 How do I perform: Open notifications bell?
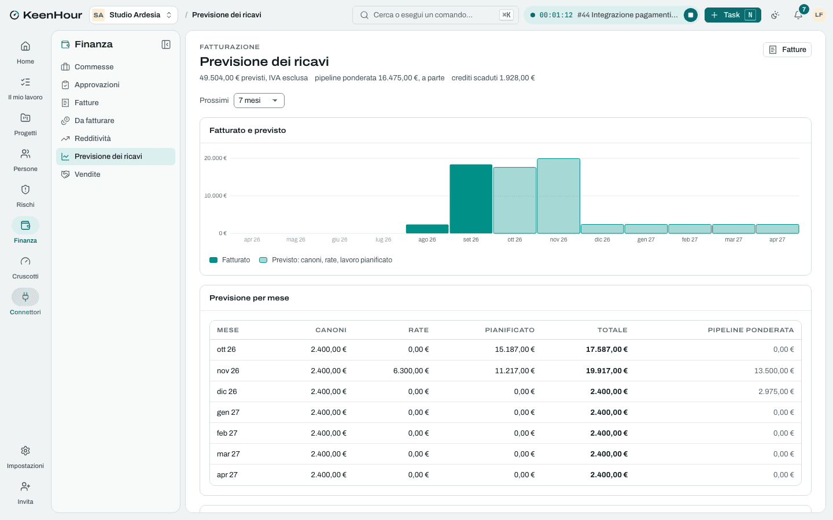pyautogui.click(x=798, y=15)
